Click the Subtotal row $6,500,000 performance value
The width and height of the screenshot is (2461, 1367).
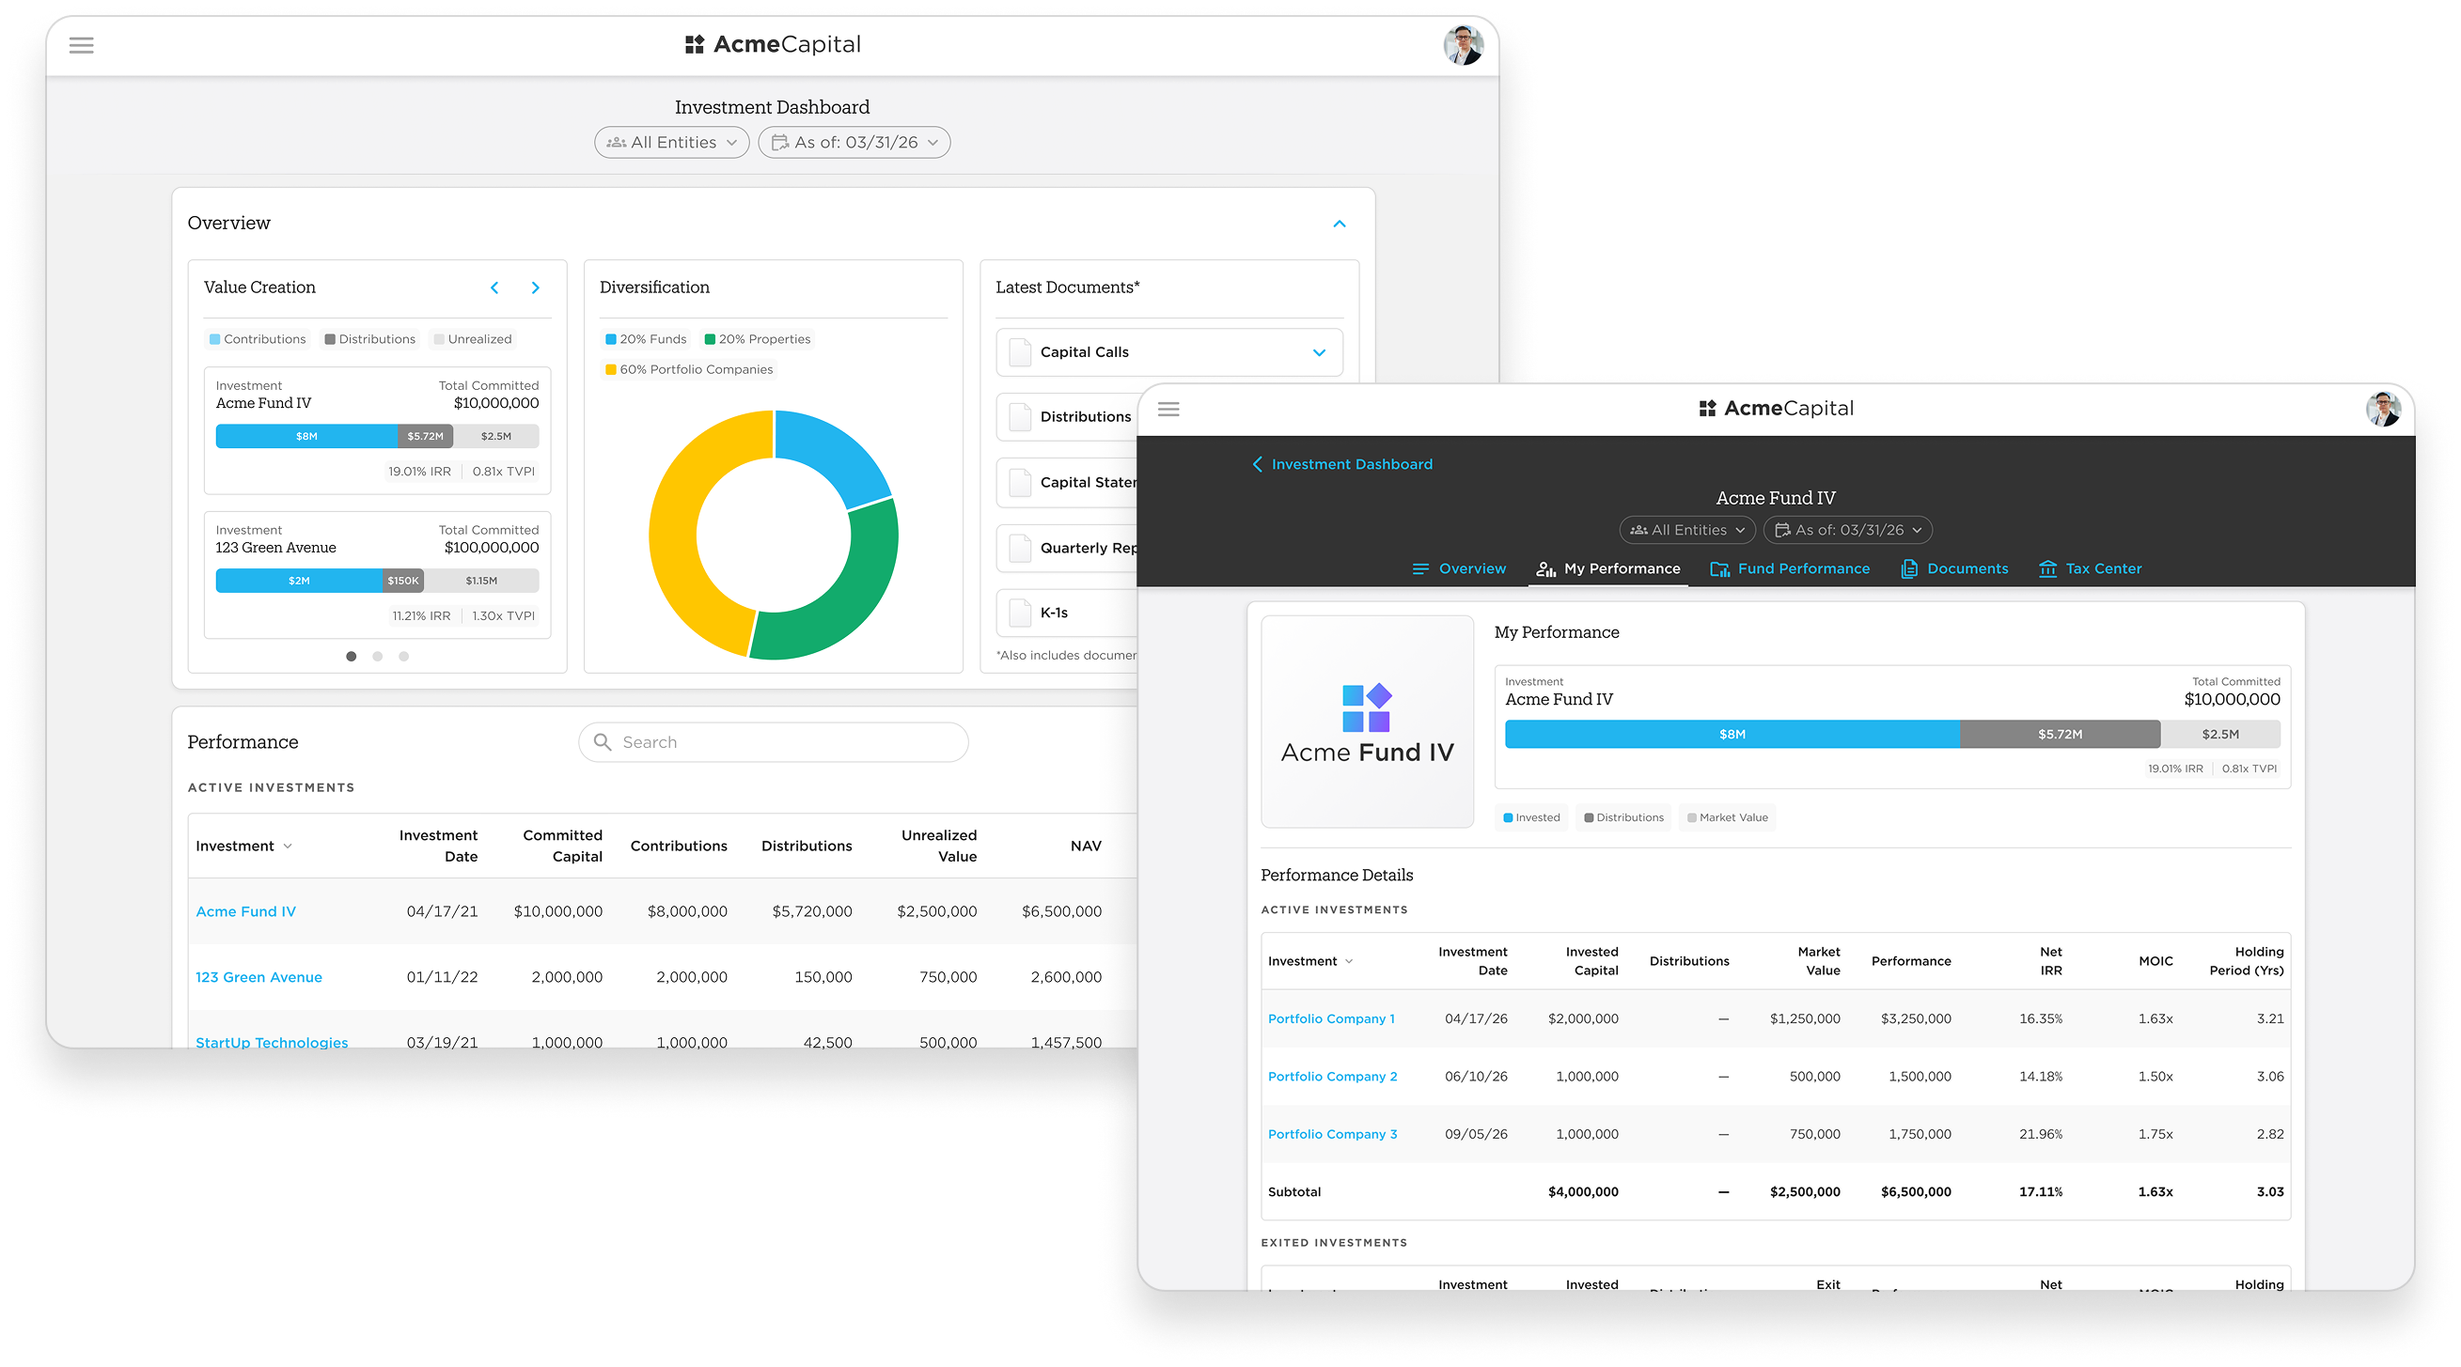coord(1915,1191)
